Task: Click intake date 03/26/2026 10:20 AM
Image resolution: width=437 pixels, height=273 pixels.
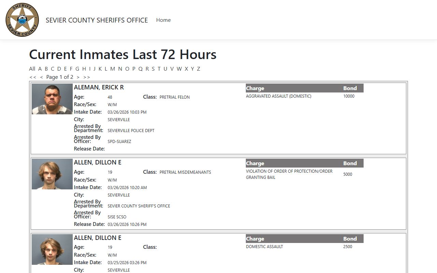Action: [x=127, y=188]
